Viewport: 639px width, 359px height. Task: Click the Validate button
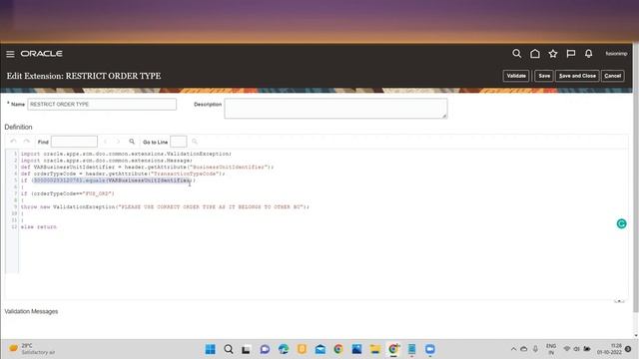tap(516, 76)
